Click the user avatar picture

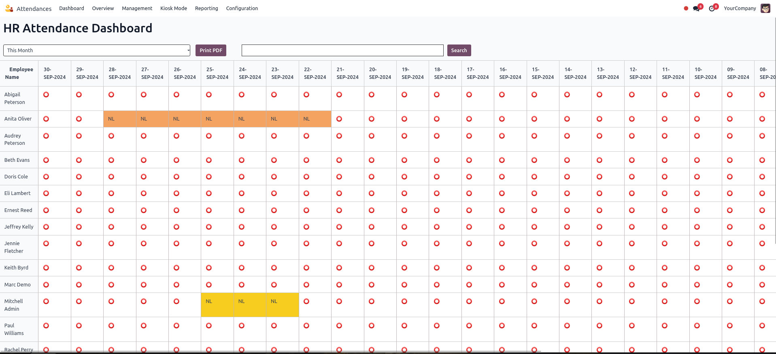765,8
